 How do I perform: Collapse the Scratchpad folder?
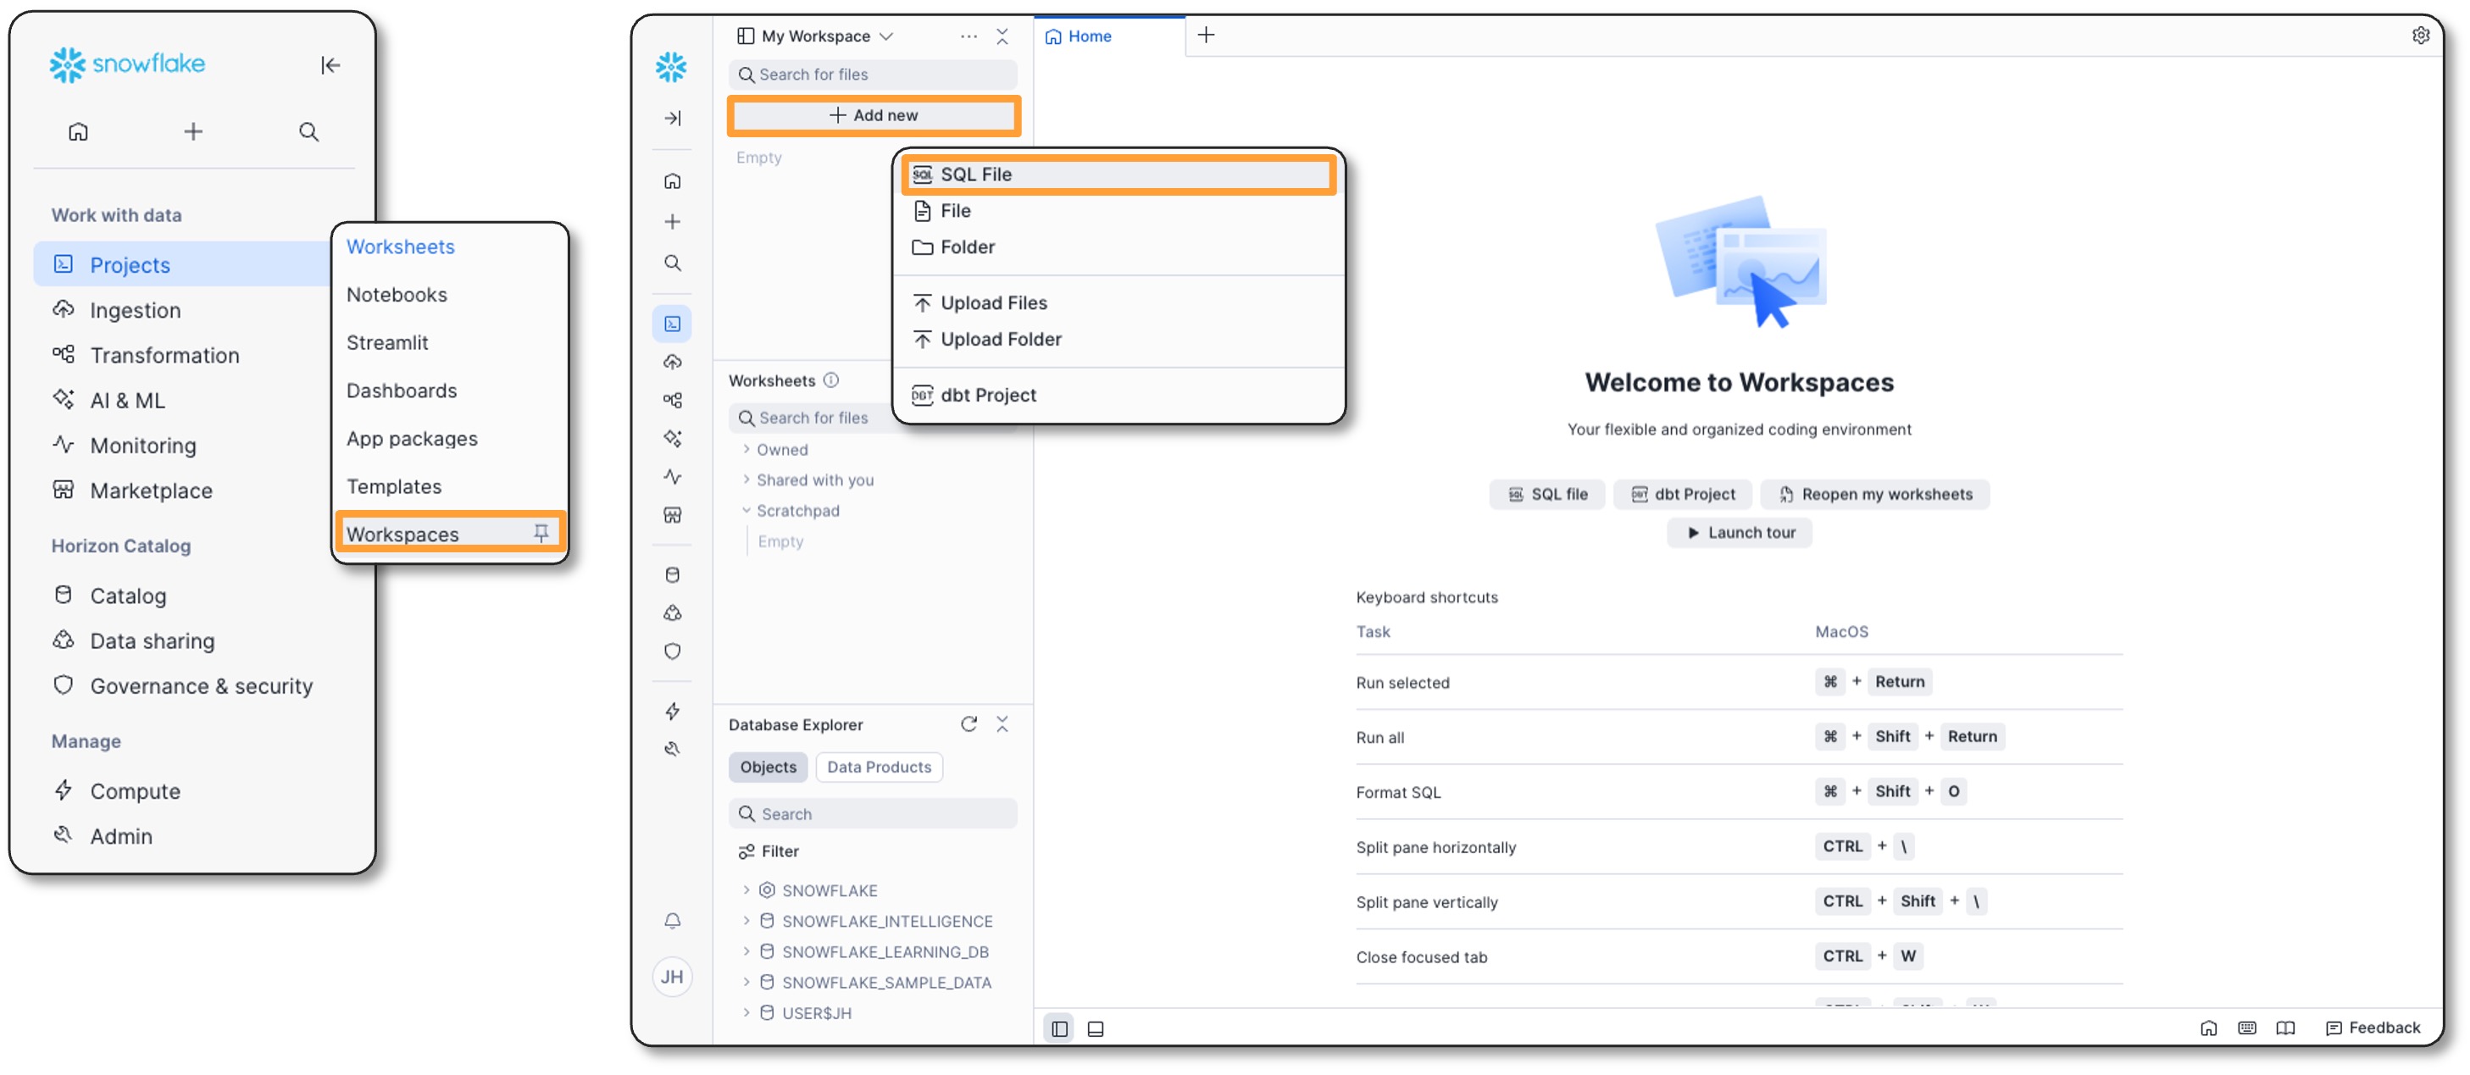tap(746, 510)
